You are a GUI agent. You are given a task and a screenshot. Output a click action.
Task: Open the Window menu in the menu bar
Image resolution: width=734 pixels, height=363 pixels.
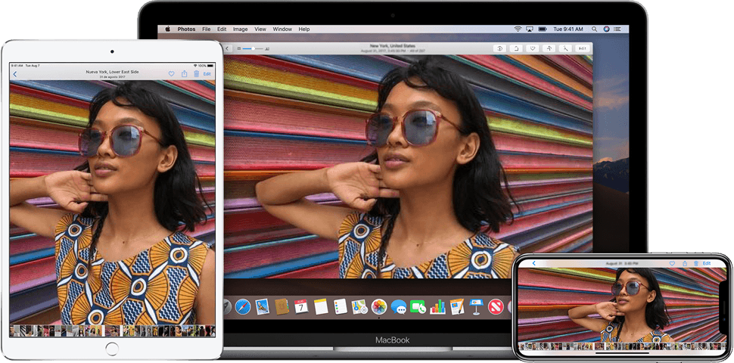pos(283,29)
